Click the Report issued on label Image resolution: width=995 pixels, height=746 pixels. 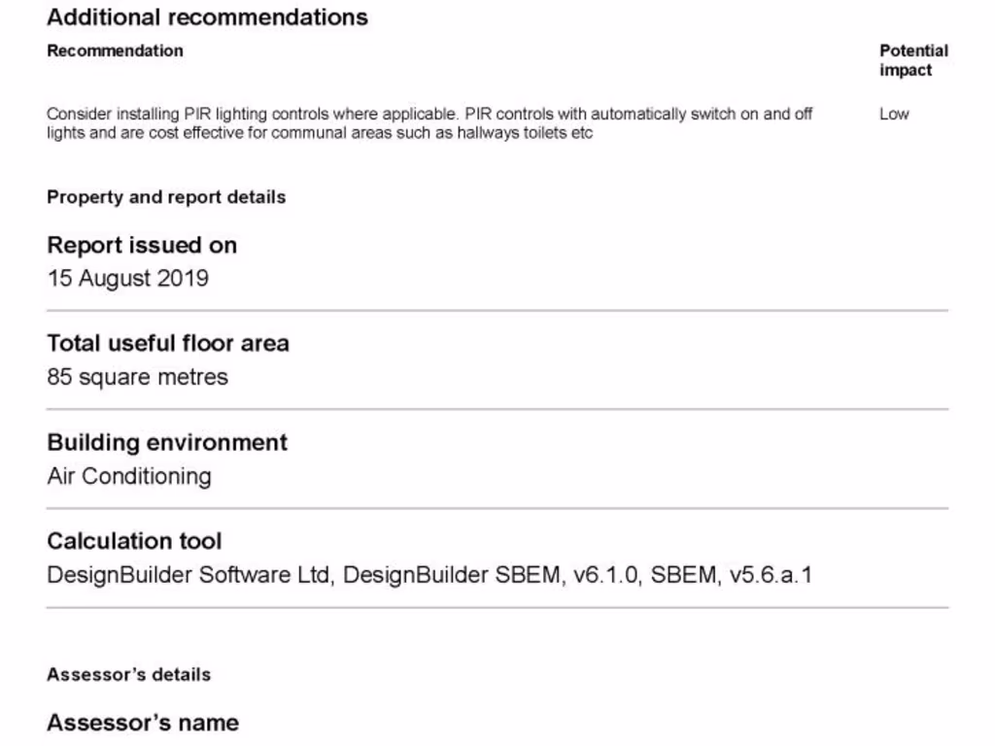[x=142, y=245]
